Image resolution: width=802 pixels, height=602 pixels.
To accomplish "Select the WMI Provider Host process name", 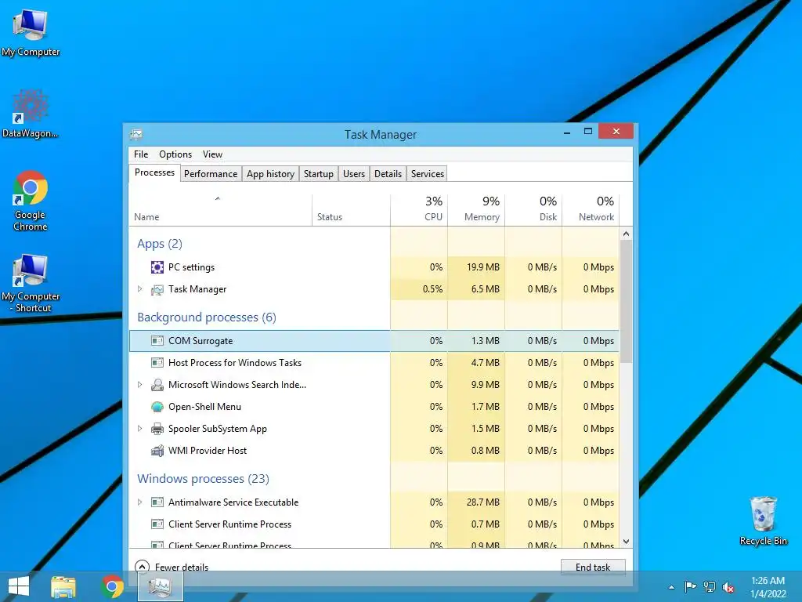I will tap(207, 451).
